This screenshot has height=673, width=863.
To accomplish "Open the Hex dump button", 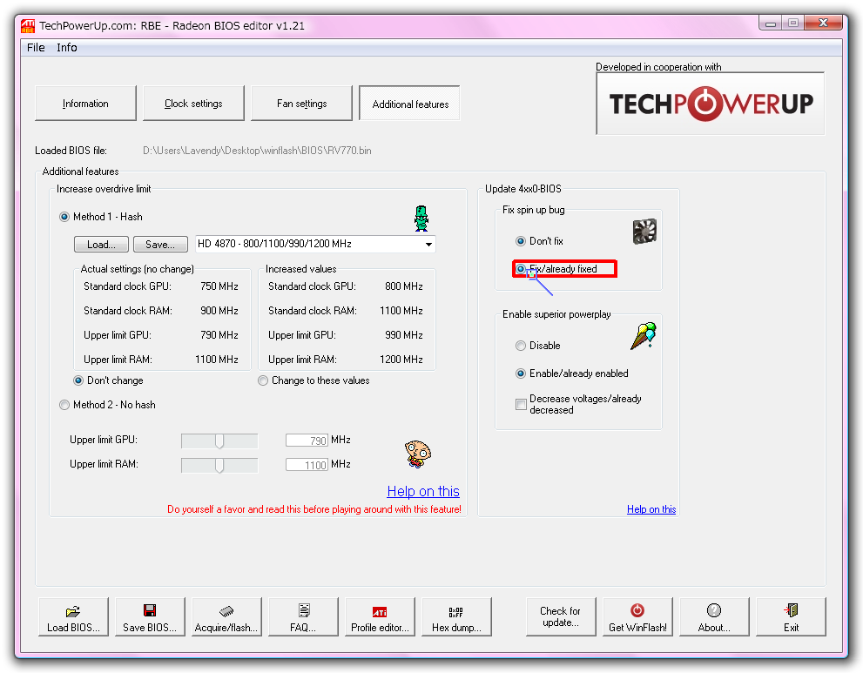I will pyautogui.click(x=456, y=617).
